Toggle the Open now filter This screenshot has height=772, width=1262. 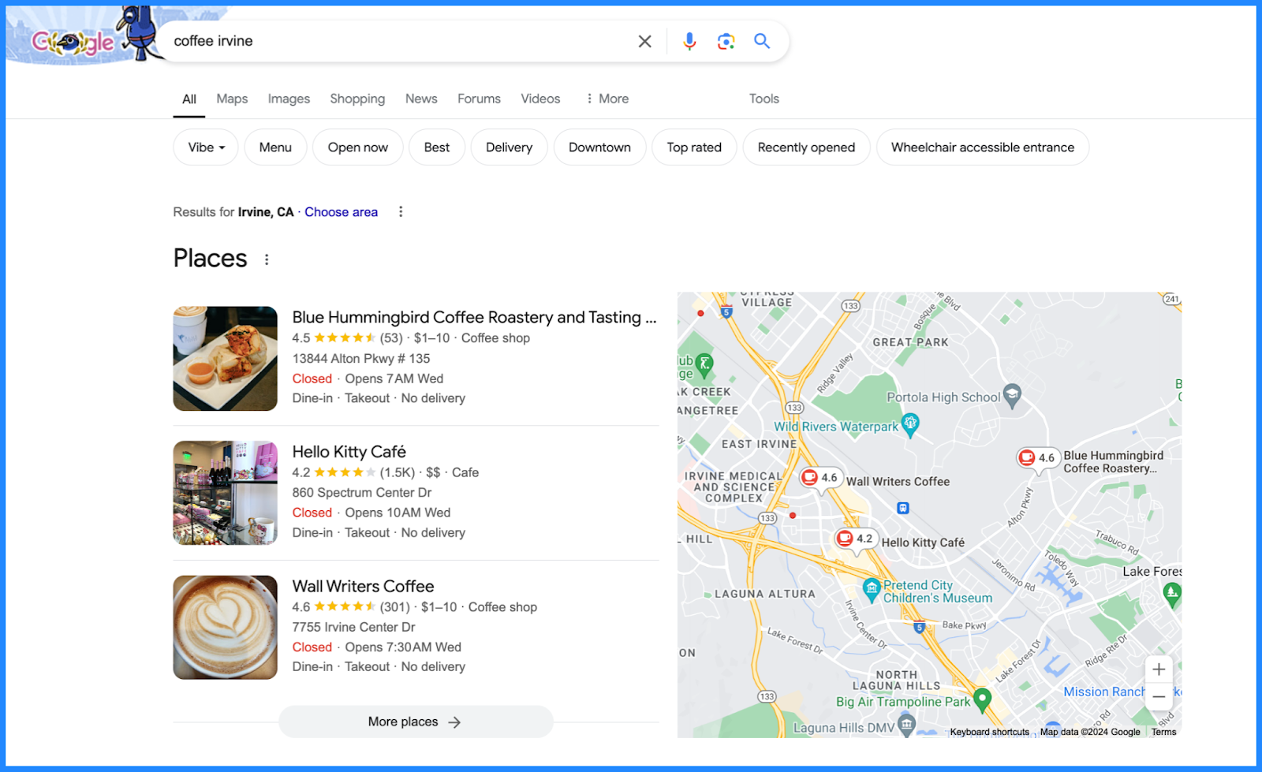click(358, 147)
